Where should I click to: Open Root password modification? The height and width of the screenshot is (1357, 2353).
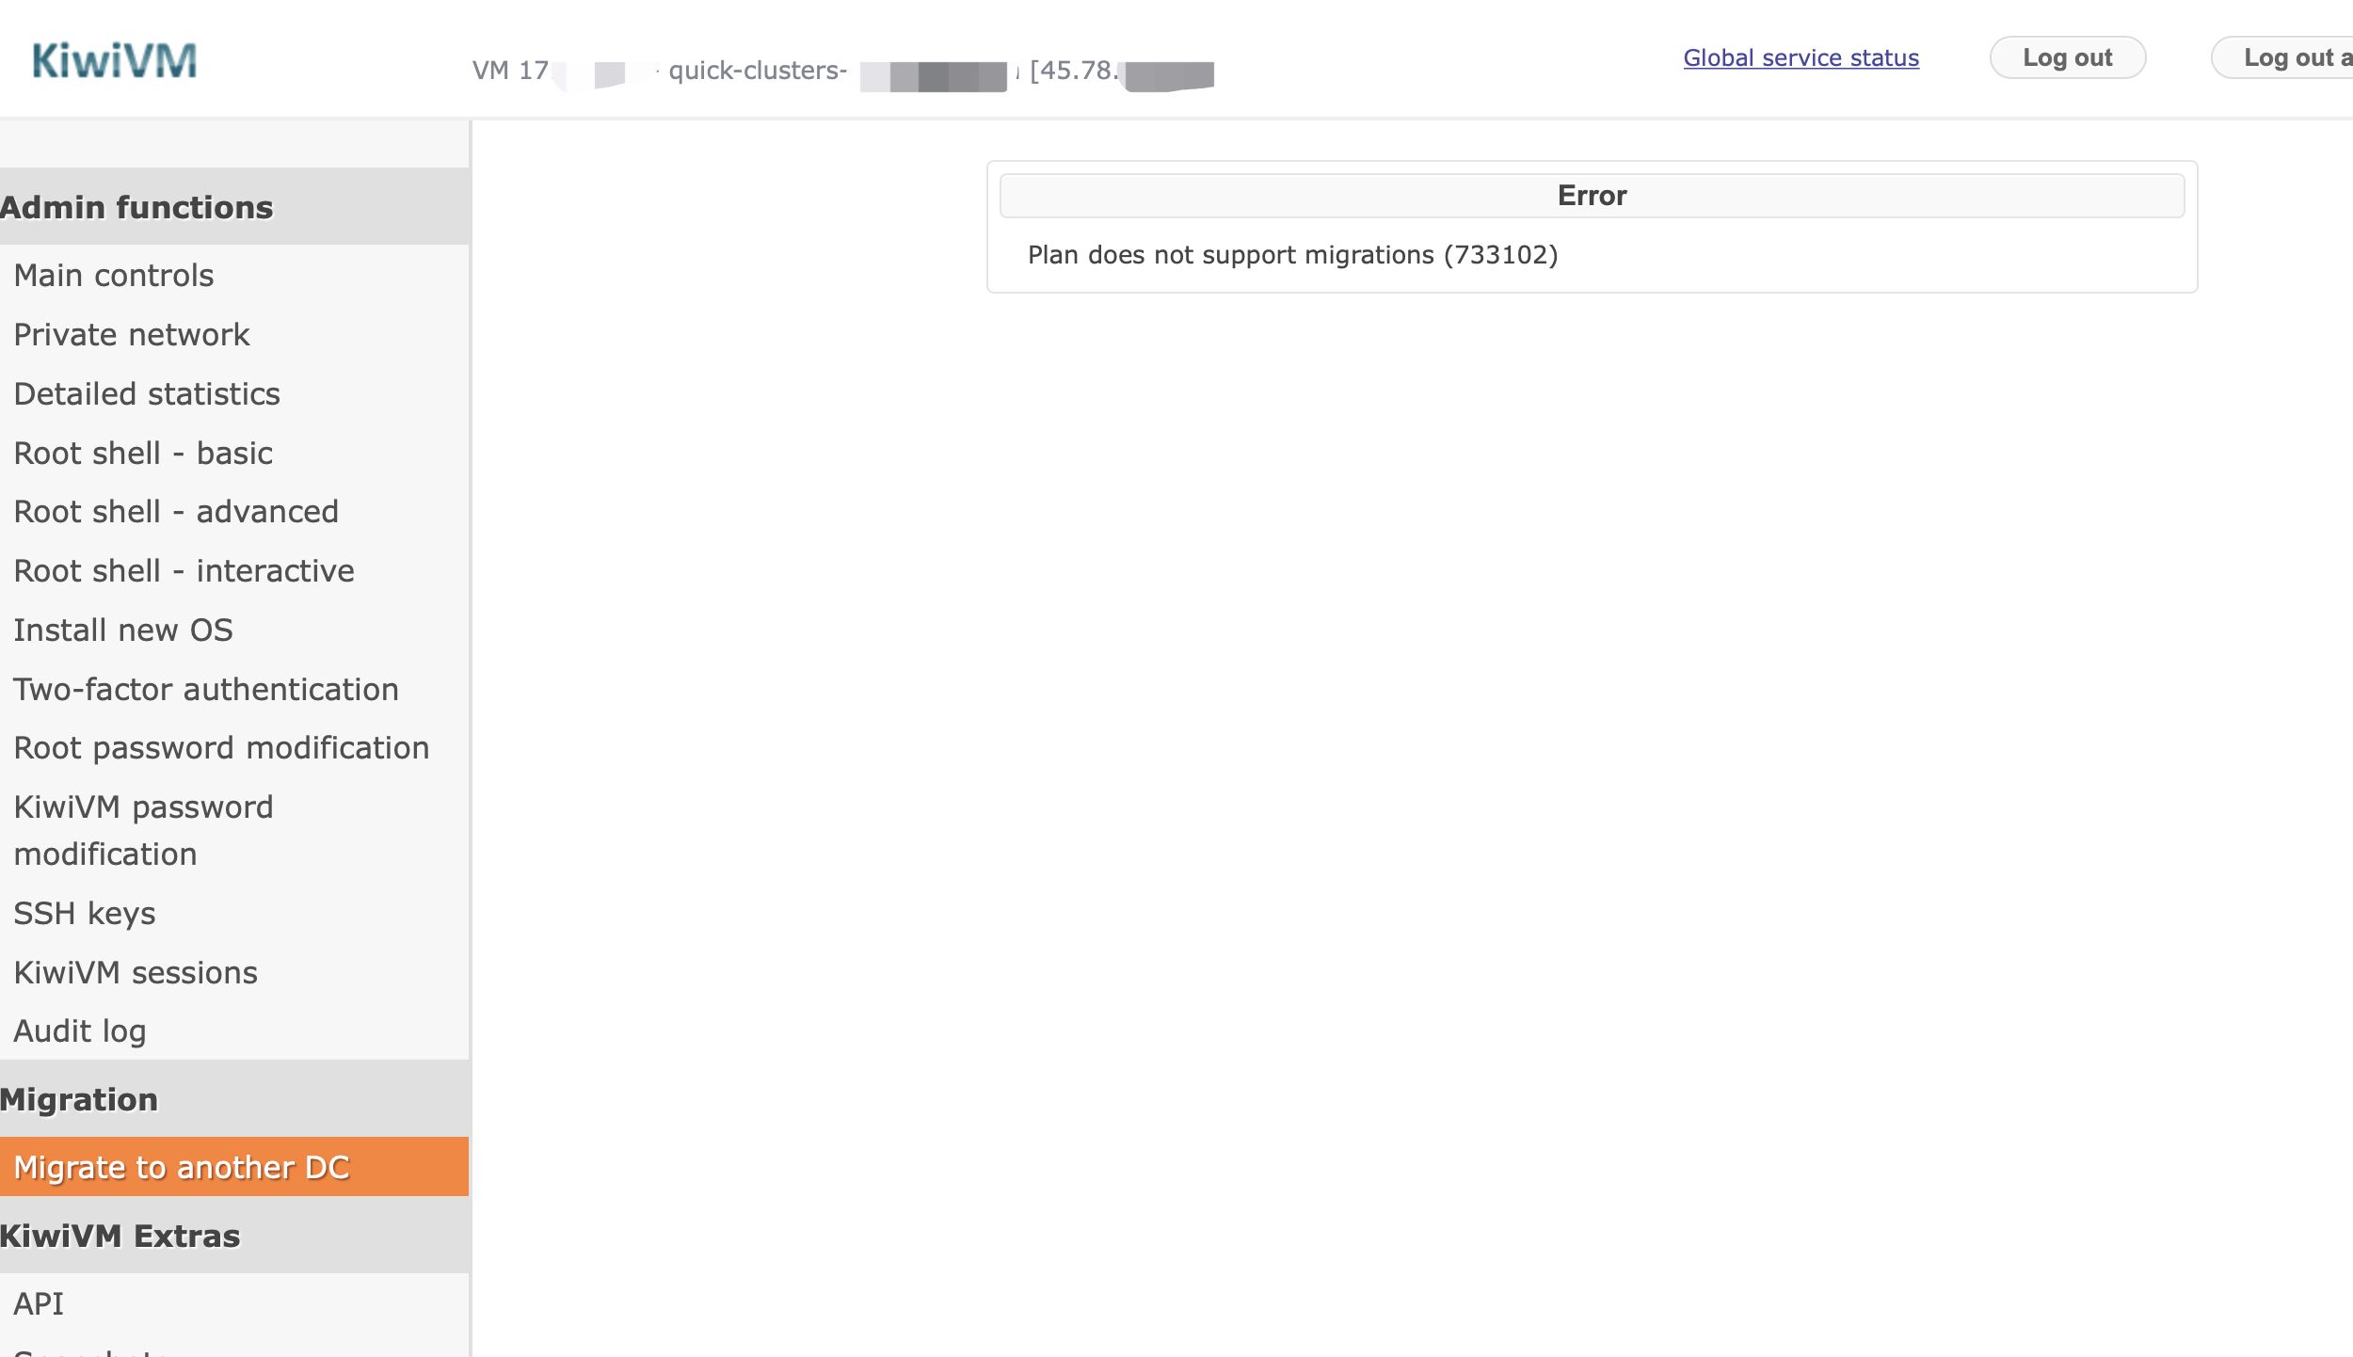pos(234,747)
